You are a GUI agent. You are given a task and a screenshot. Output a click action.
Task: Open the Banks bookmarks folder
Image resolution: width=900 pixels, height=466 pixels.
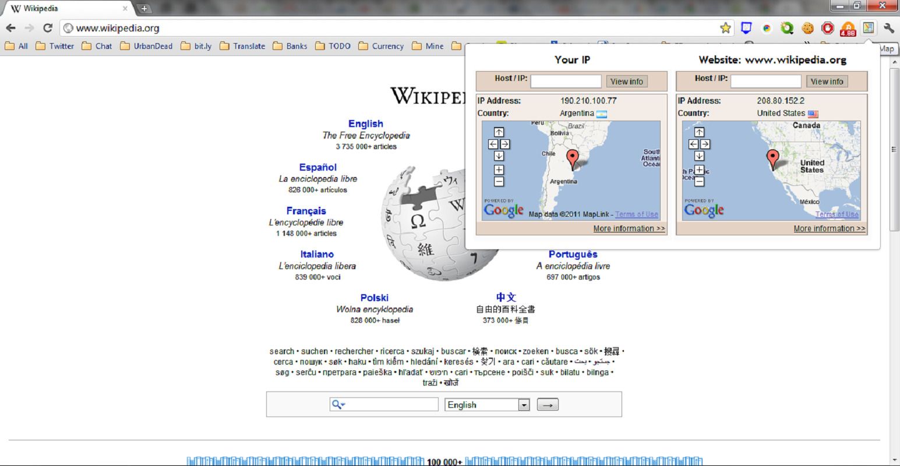pos(290,46)
